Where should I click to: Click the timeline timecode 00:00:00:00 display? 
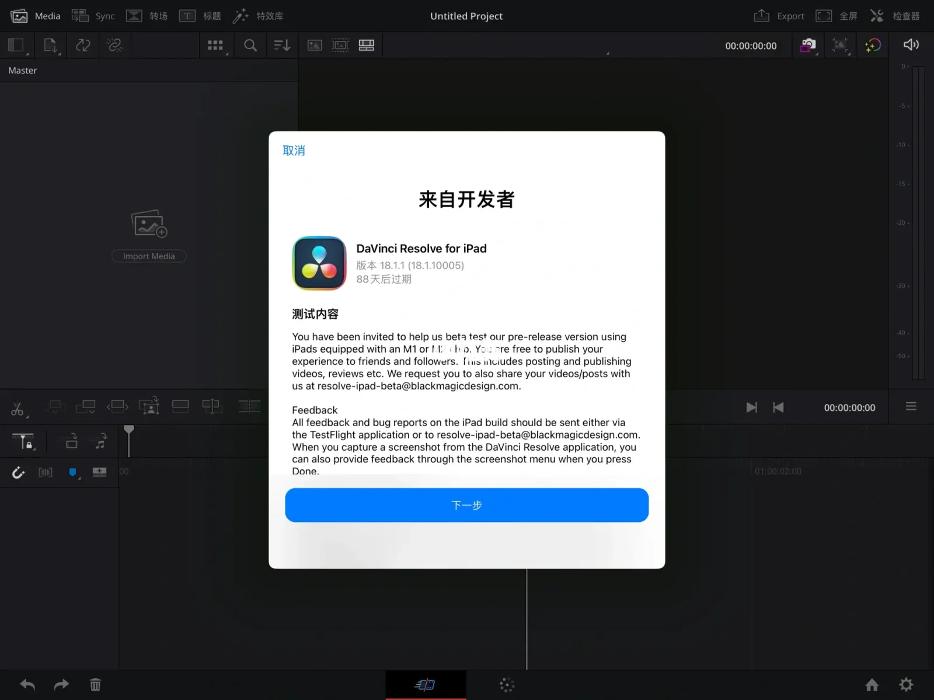849,408
